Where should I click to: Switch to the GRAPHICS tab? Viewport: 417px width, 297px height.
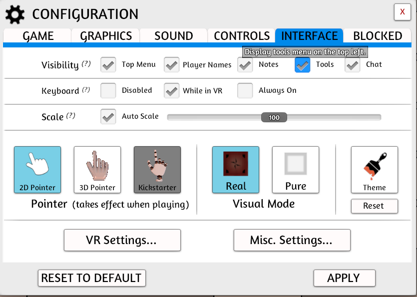pos(105,35)
